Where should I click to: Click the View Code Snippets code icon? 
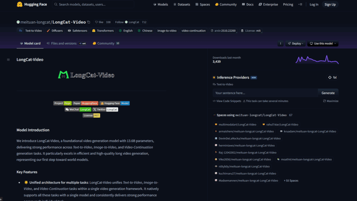point(214,101)
